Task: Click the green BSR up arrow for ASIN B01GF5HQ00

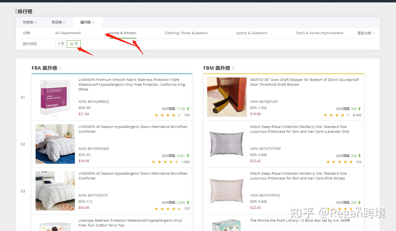Action: tap(188, 156)
